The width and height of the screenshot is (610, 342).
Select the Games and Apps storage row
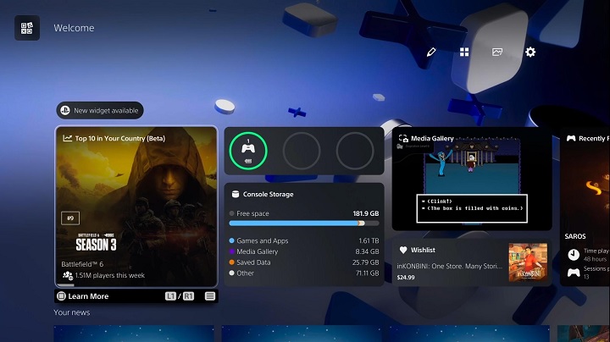(x=304, y=240)
